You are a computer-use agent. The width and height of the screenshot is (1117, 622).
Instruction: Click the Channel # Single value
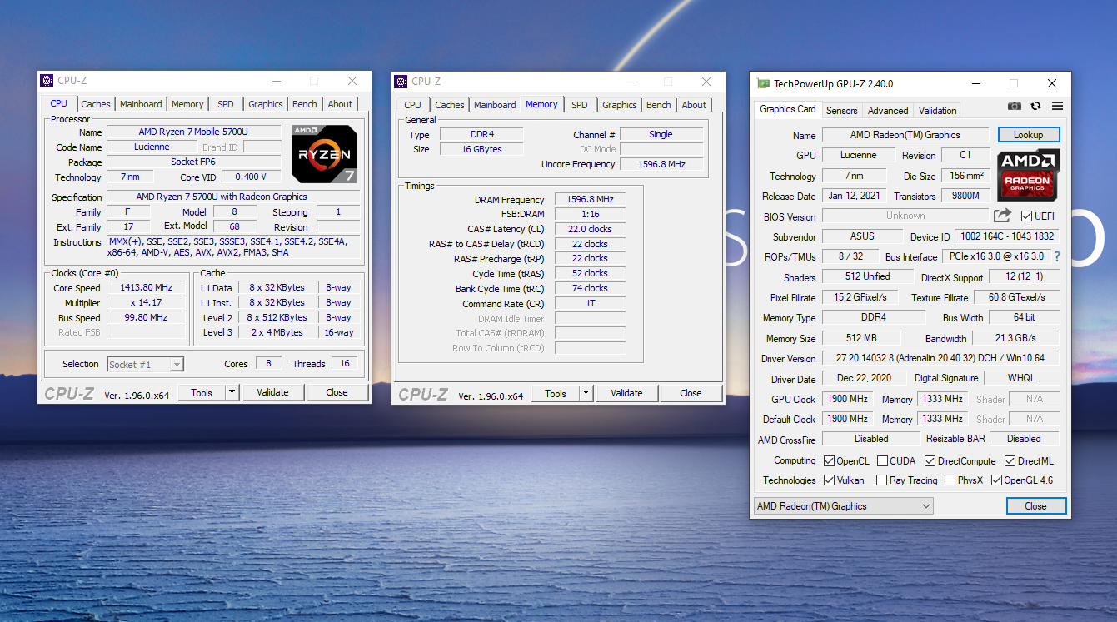(661, 134)
